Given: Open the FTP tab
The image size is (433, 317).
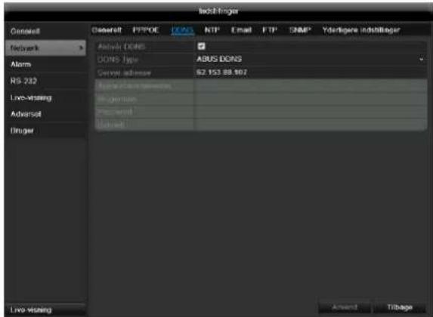Looking at the screenshot, I should tap(270, 30).
